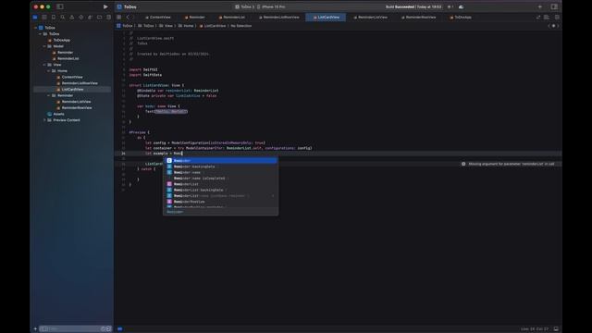Add a file with the navigator plus button
Screen dimensions: 592x333
35,329
